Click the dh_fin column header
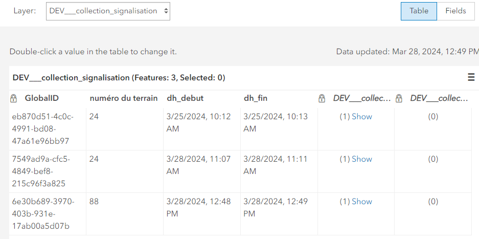 256,98
